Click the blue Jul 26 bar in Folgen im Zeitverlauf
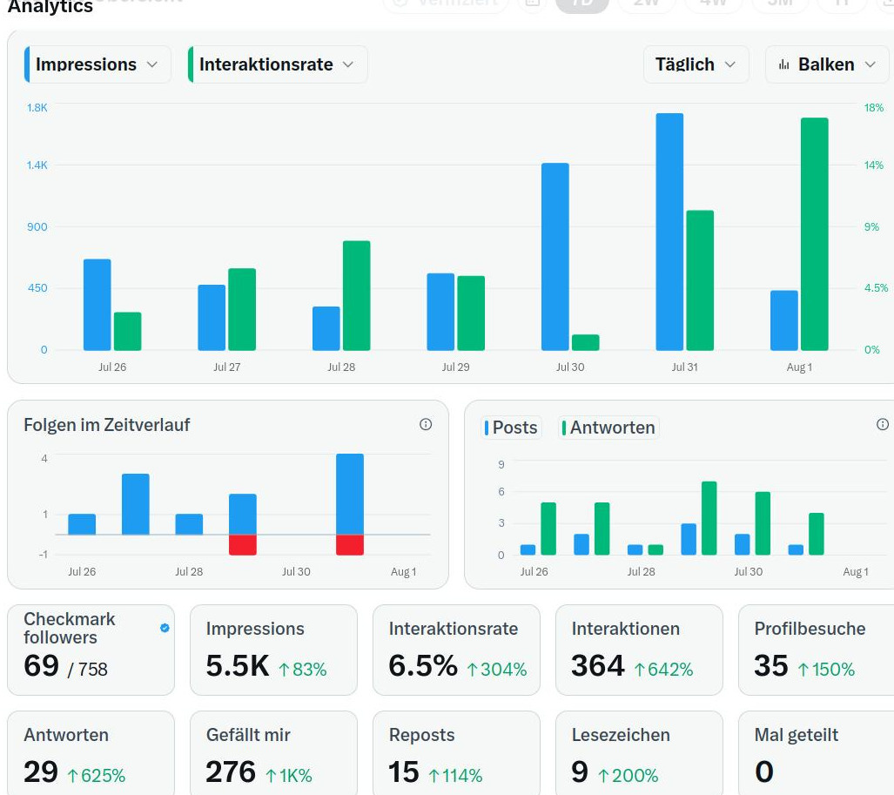The width and height of the screenshot is (894, 795). (82, 525)
